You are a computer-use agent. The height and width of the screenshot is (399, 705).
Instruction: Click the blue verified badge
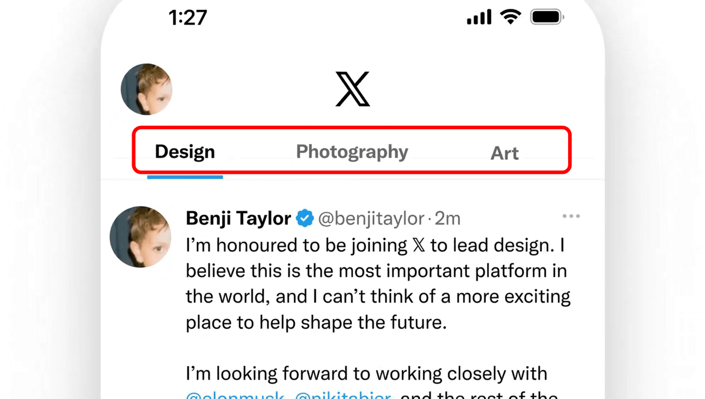point(304,219)
